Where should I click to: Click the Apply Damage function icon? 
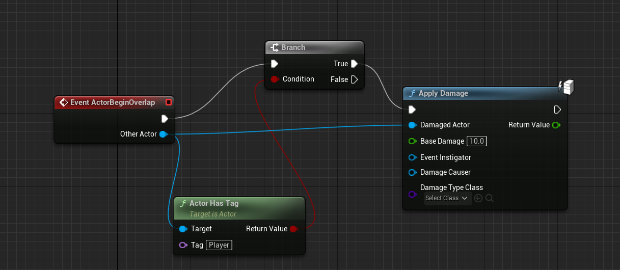(x=412, y=94)
